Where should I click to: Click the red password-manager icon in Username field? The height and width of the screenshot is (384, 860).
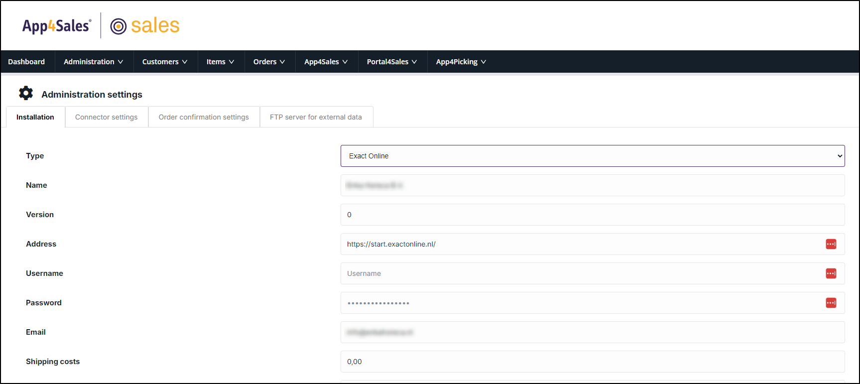click(x=831, y=273)
